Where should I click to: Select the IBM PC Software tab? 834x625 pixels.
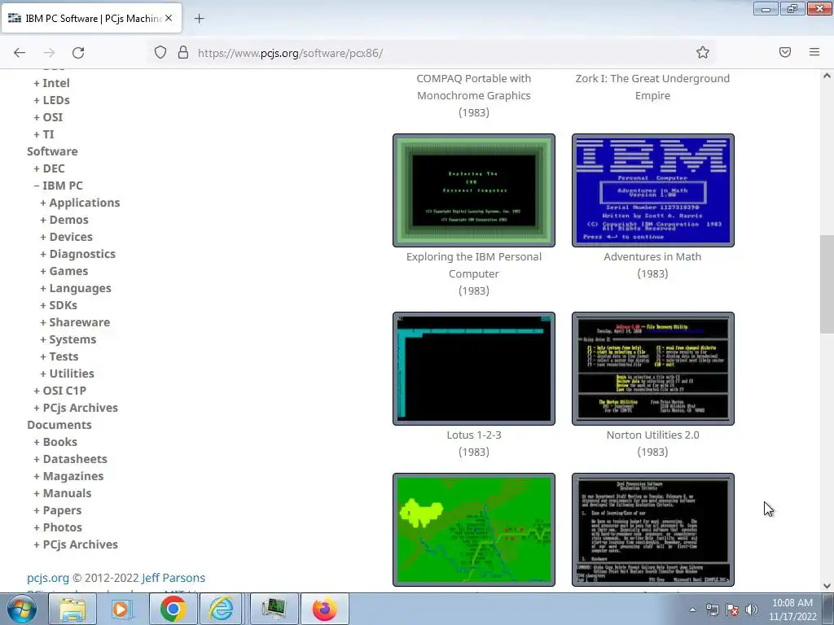pyautogui.click(x=91, y=18)
